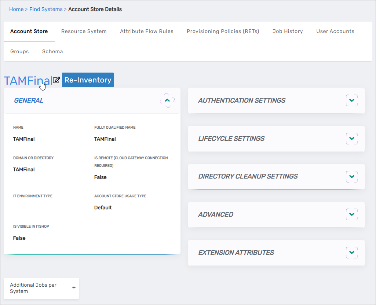Open the User Accounts tab
This screenshot has width=376, height=305.
coord(335,31)
